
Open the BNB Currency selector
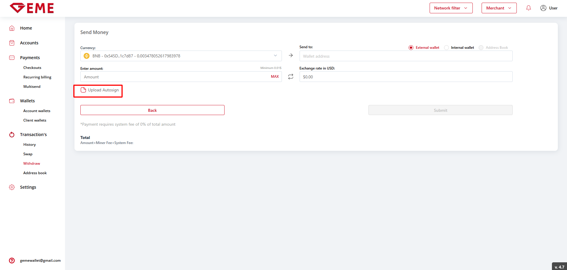click(x=181, y=56)
